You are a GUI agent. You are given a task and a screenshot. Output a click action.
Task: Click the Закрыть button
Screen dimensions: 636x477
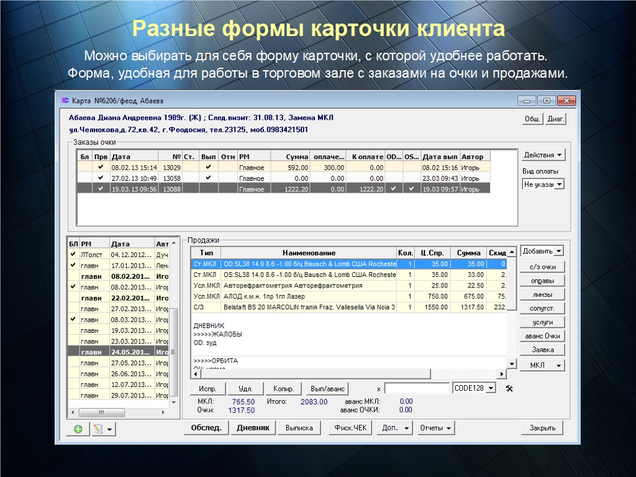tap(542, 428)
